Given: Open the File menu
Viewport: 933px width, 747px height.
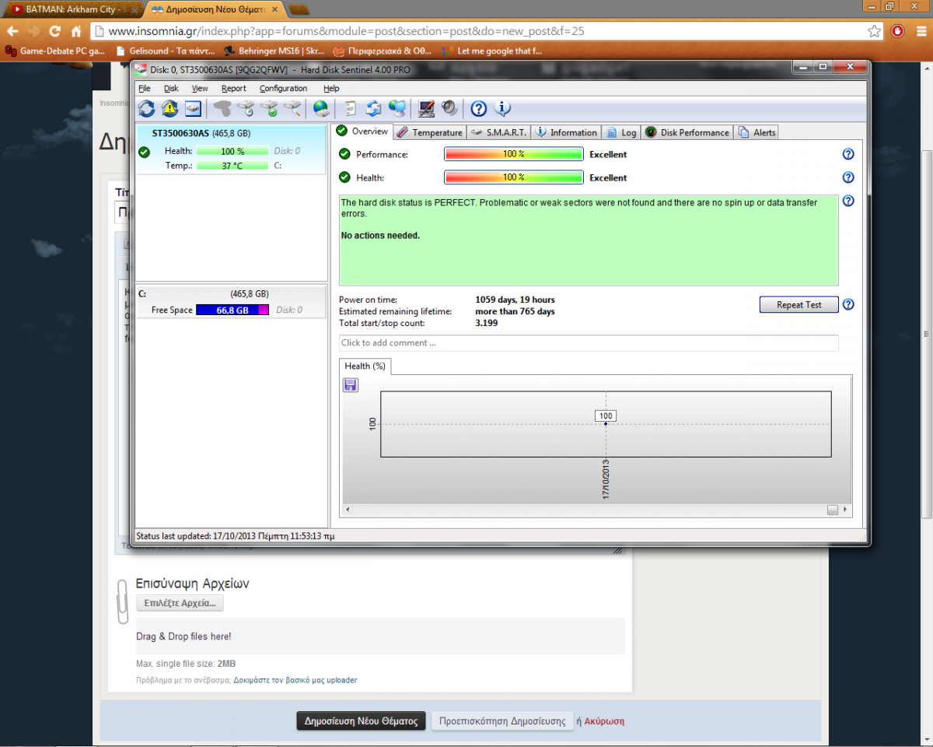Looking at the screenshot, I should coord(145,88).
